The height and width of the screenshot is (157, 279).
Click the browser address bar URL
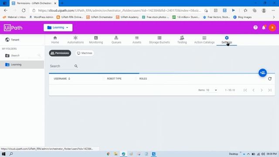[119, 10]
